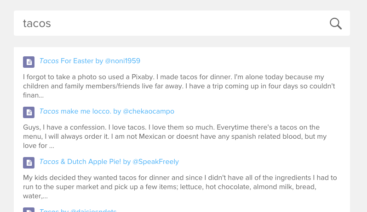367x212 pixels.
Task: Click the document icon beside Tacos For Easter
Action: (x=29, y=62)
